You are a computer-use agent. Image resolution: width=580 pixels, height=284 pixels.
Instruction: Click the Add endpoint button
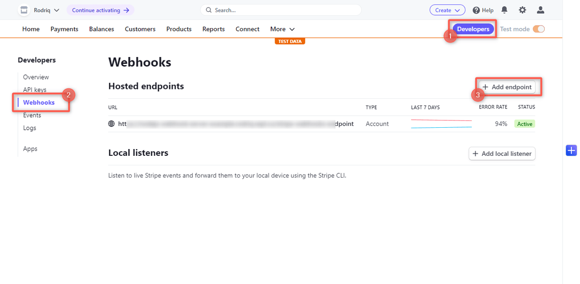[507, 87]
